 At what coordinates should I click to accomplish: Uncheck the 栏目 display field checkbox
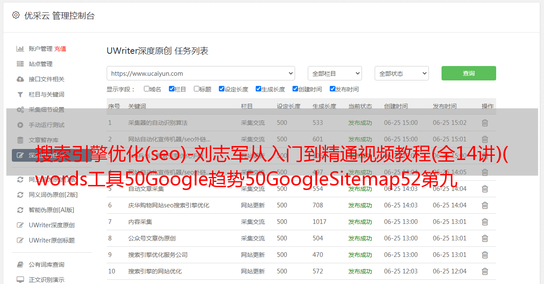pyautogui.click(x=171, y=89)
